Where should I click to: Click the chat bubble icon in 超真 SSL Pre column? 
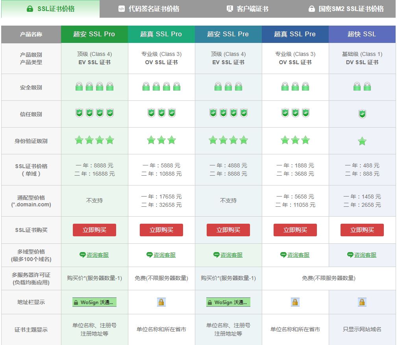283,255
